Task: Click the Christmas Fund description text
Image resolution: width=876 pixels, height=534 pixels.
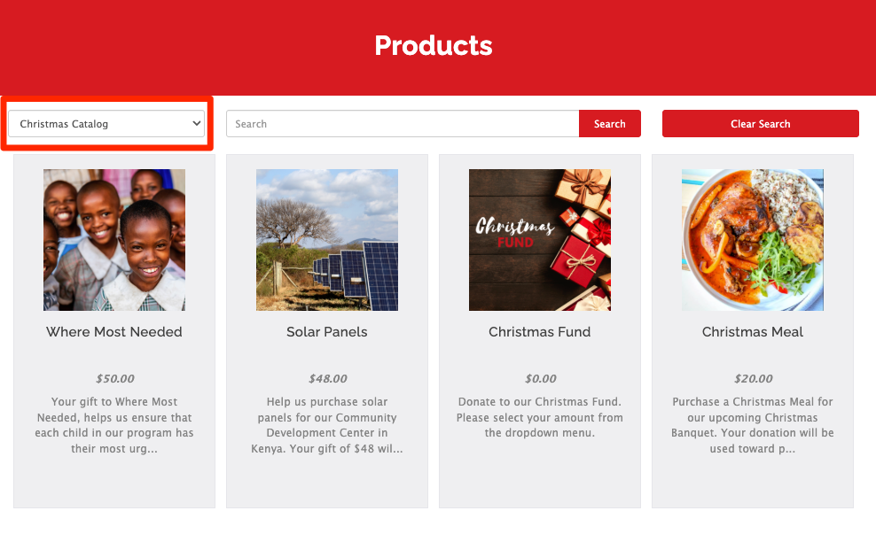Action: click(540, 417)
